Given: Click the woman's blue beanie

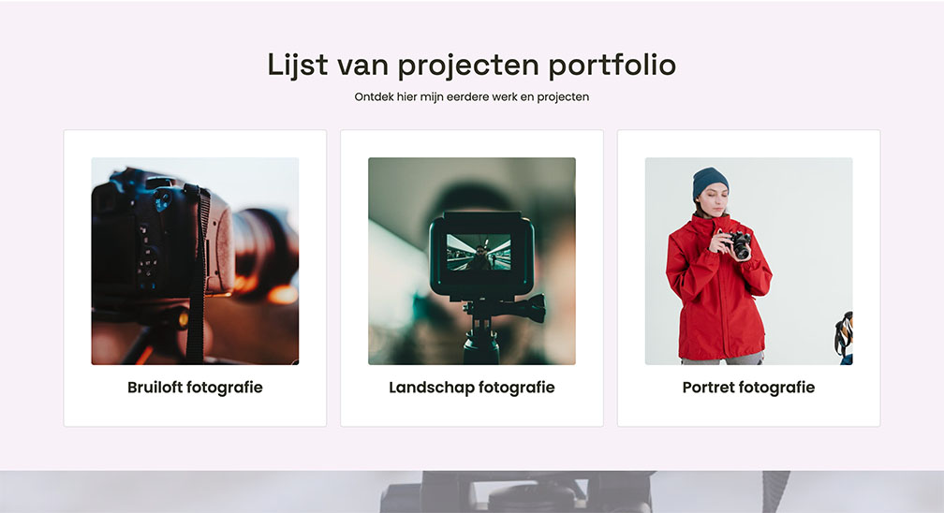Looking at the screenshot, I should point(710,182).
